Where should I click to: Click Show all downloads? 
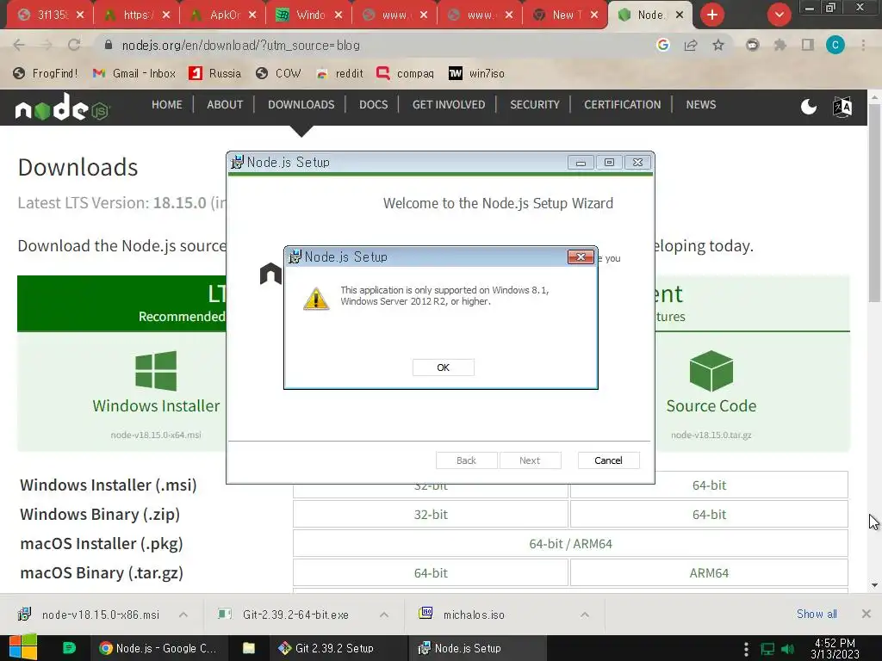817,614
